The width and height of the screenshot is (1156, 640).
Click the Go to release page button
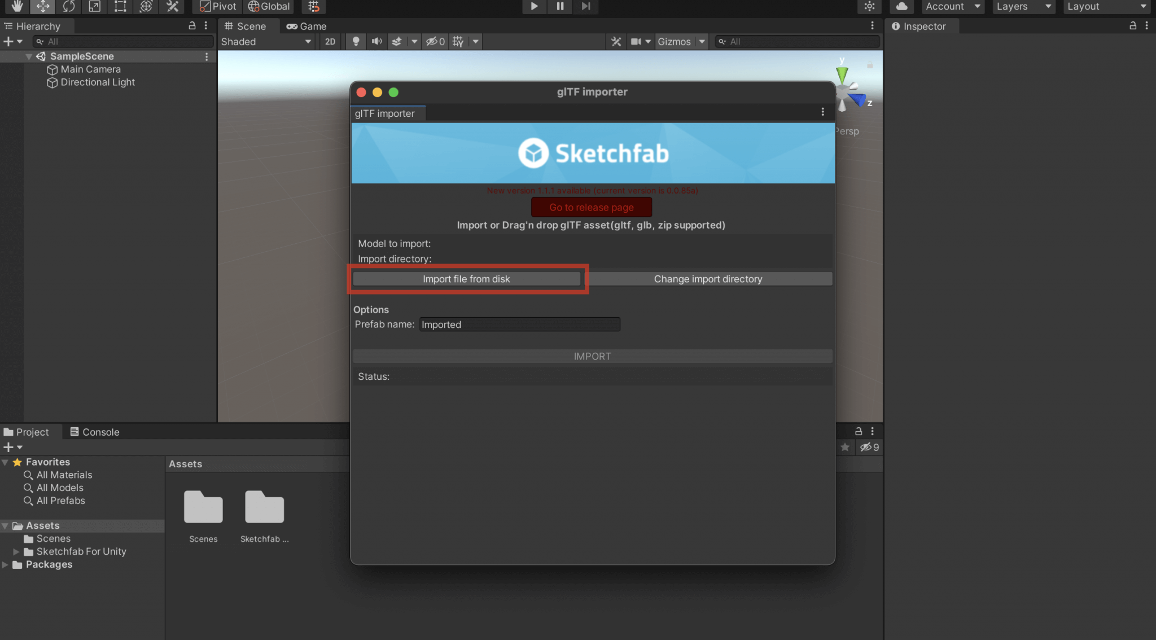coord(591,207)
